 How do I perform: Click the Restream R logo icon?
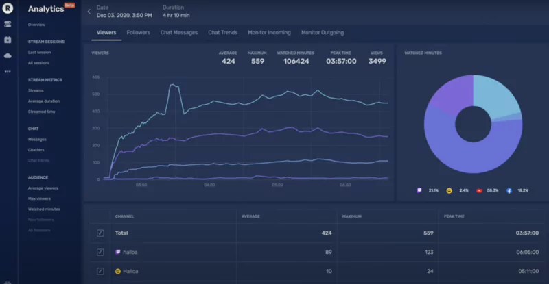pyautogui.click(x=8, y=8)
